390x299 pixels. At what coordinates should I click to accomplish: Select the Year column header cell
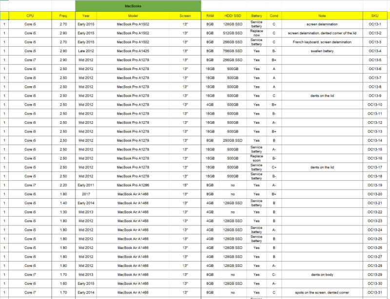pyautogui.click(x=86, y=16)
